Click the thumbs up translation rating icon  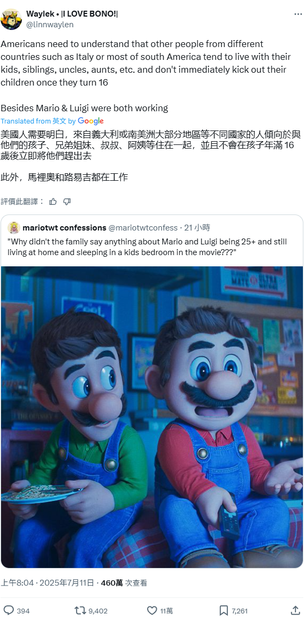(53, 202)
